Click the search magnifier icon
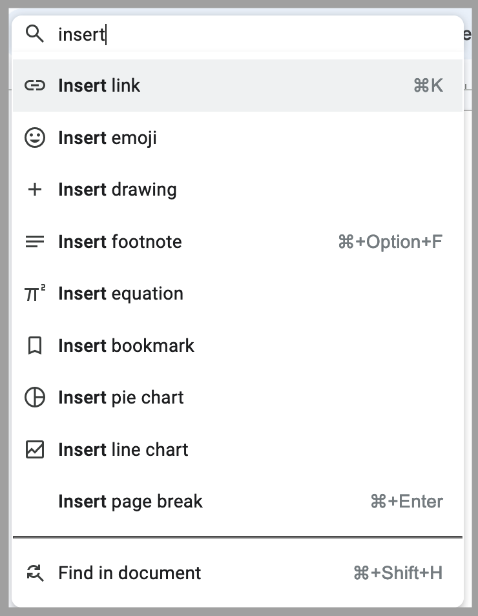This screenshot has height=616, width=478. (34, 34)
